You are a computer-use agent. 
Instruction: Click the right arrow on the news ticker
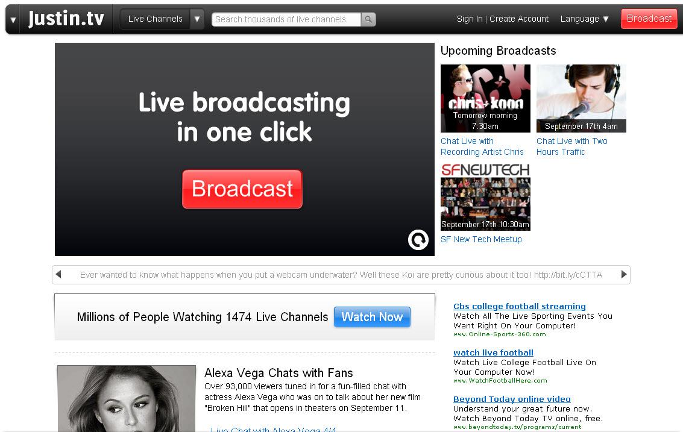tap(624, 275)
